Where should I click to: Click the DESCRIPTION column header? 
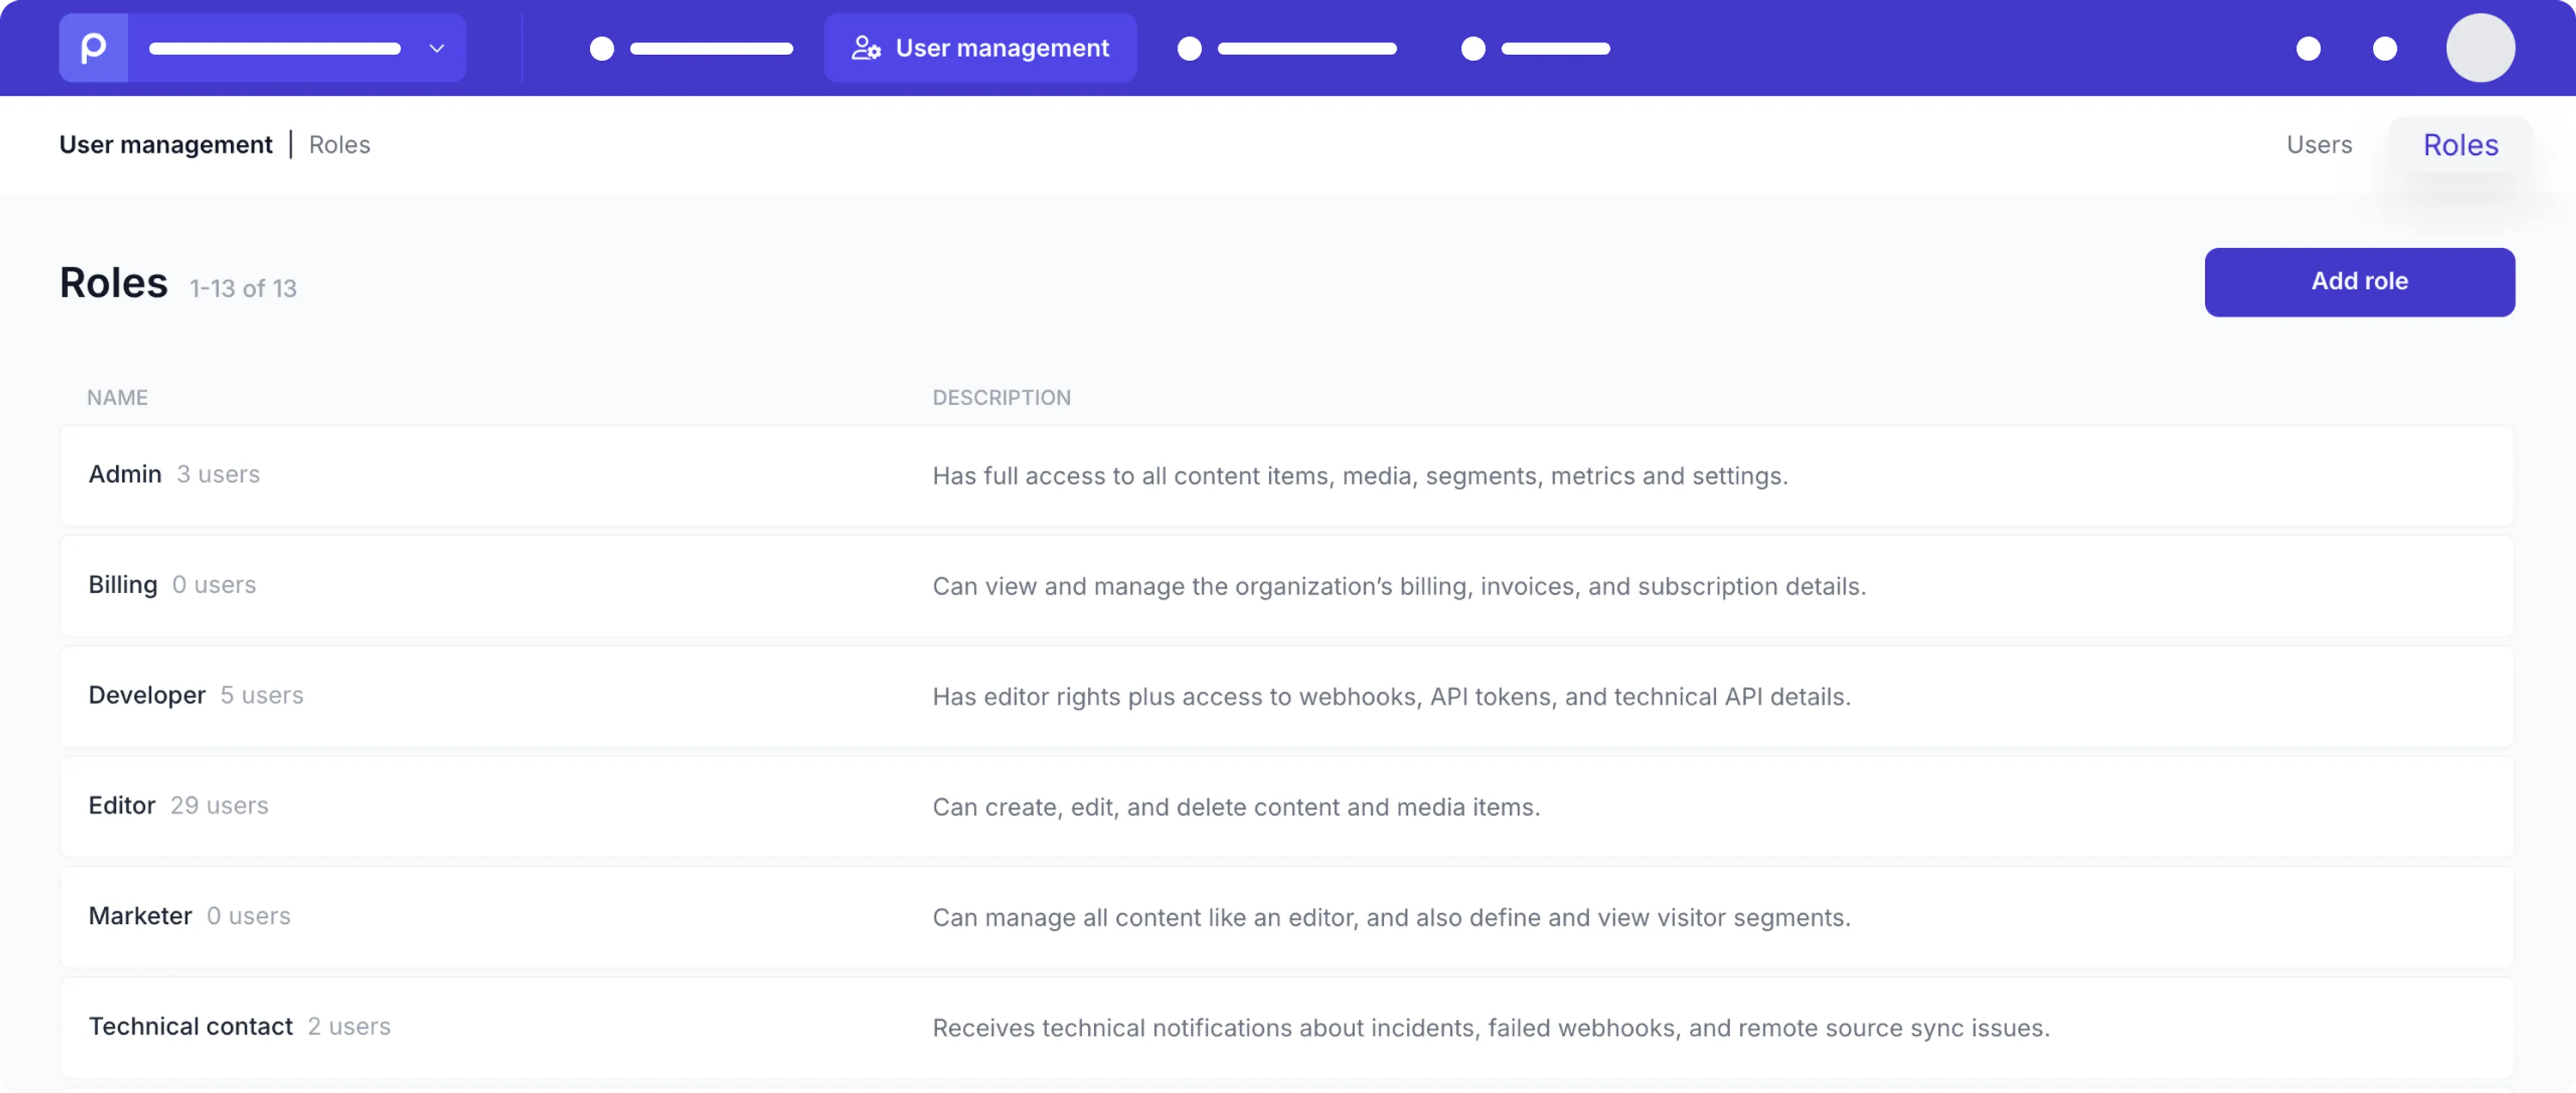tap(1001, 398)
